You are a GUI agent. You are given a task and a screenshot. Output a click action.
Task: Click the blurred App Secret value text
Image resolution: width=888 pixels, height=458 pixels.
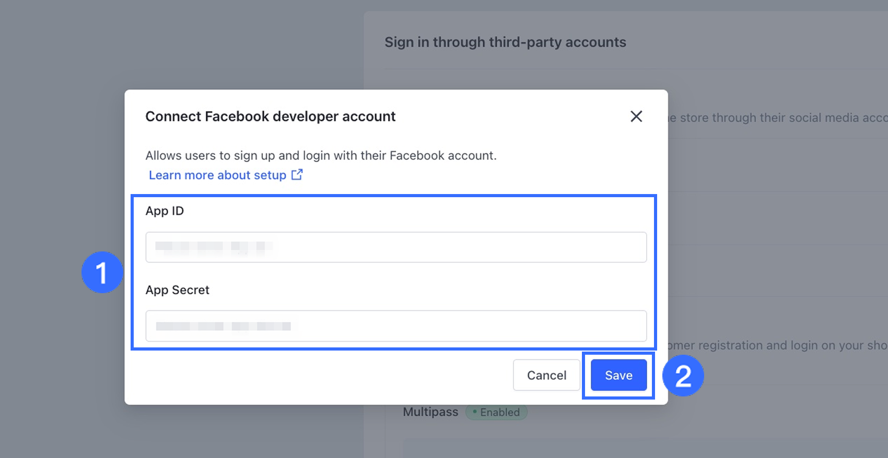pos(223,326)
